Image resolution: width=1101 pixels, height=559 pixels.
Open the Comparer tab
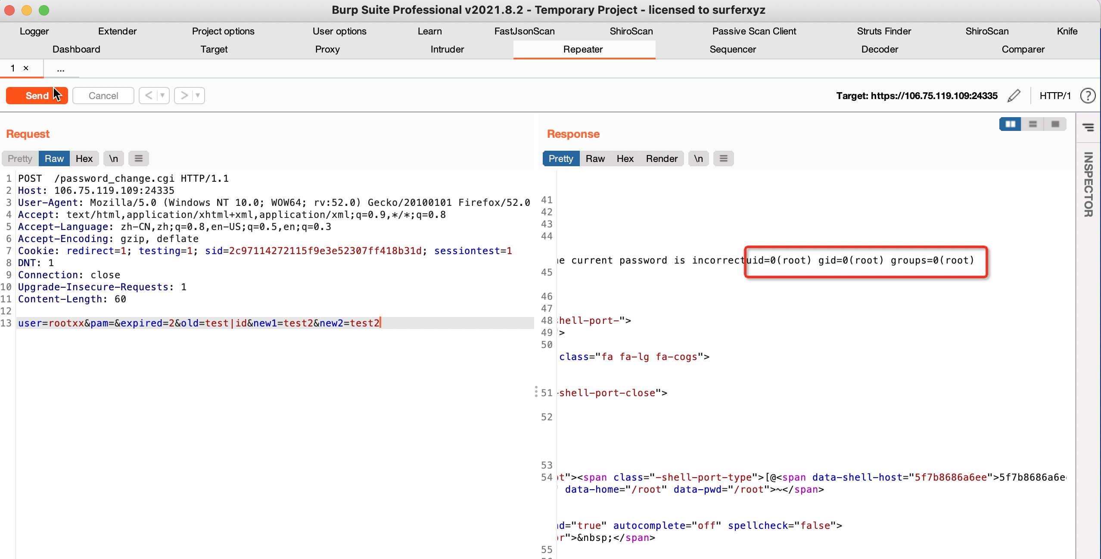point(1023,49)
